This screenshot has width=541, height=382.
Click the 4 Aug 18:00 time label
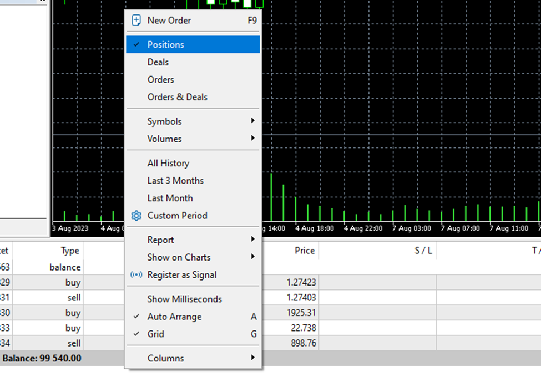[x=314, y=228]
